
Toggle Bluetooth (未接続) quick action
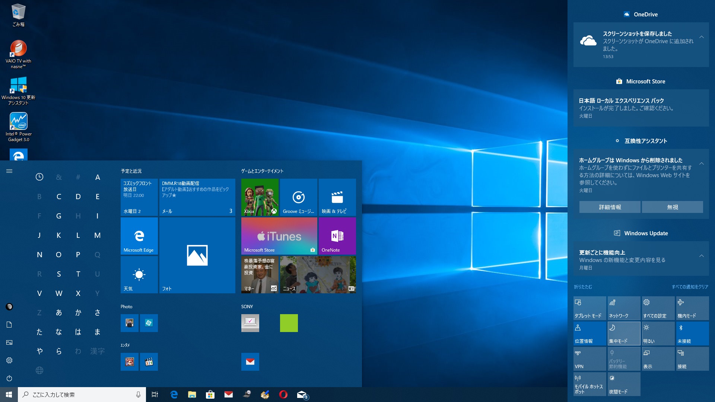click(x=693, y=334)
